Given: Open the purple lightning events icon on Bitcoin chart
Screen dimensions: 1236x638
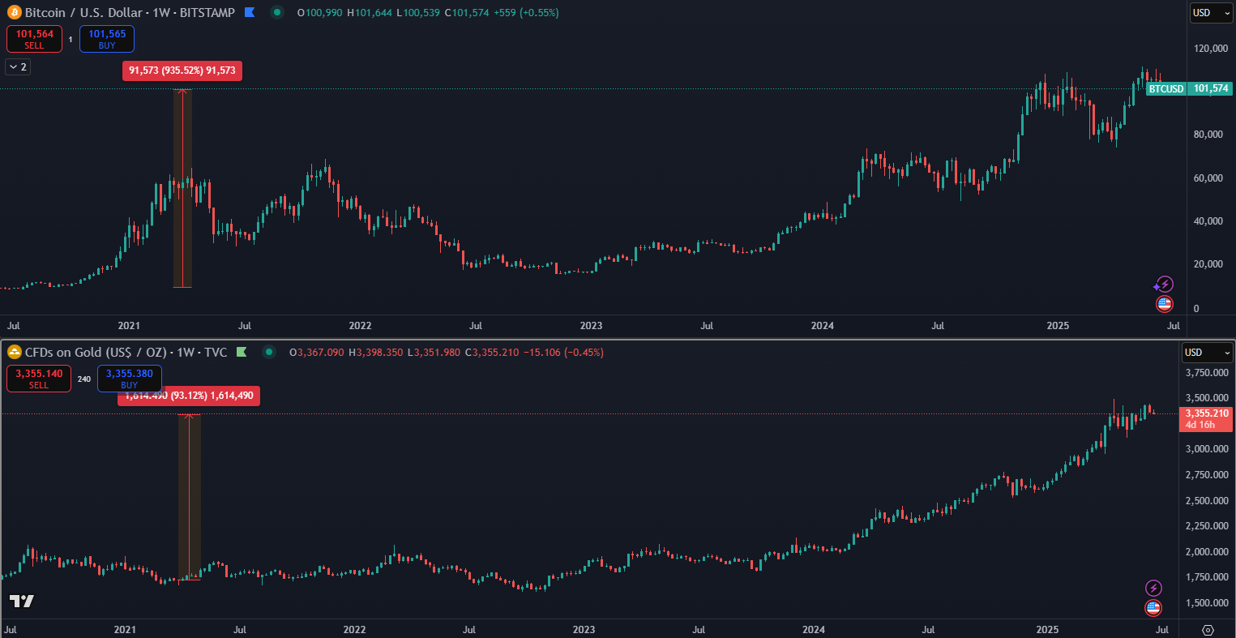Looking at the screenshot, I should tap(1164, 284).
